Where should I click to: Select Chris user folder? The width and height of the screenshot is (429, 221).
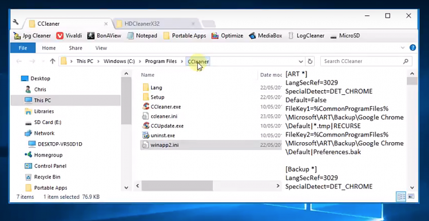pos(36,90)
